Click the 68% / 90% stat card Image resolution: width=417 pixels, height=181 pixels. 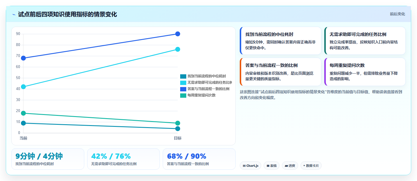[199, 159]
